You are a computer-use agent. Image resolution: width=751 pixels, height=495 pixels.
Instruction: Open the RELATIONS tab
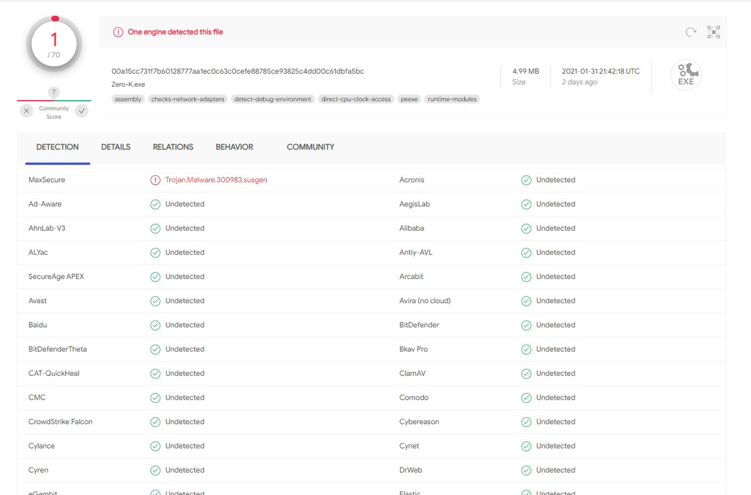(x=173, y=147)
